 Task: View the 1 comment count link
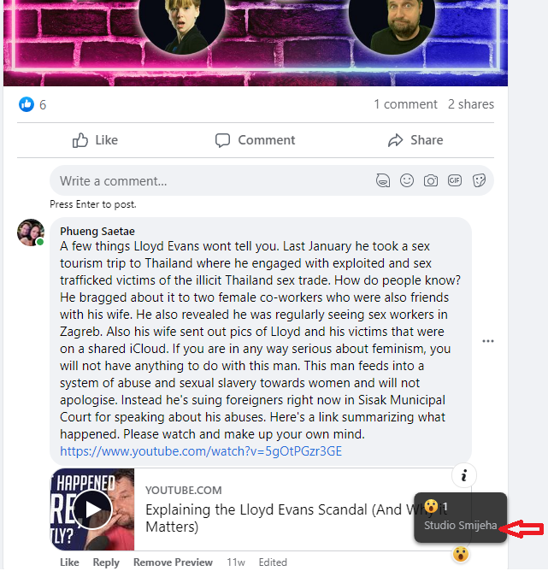point(405,104)
